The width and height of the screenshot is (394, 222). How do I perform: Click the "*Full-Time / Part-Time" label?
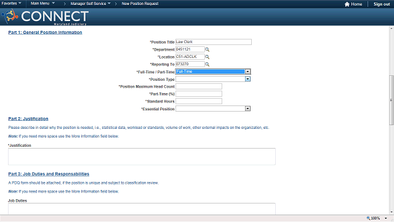[155, 72]
